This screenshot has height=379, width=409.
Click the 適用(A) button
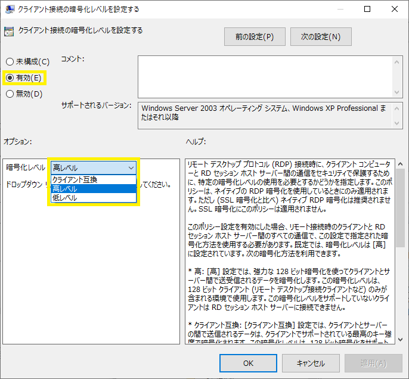373,363
